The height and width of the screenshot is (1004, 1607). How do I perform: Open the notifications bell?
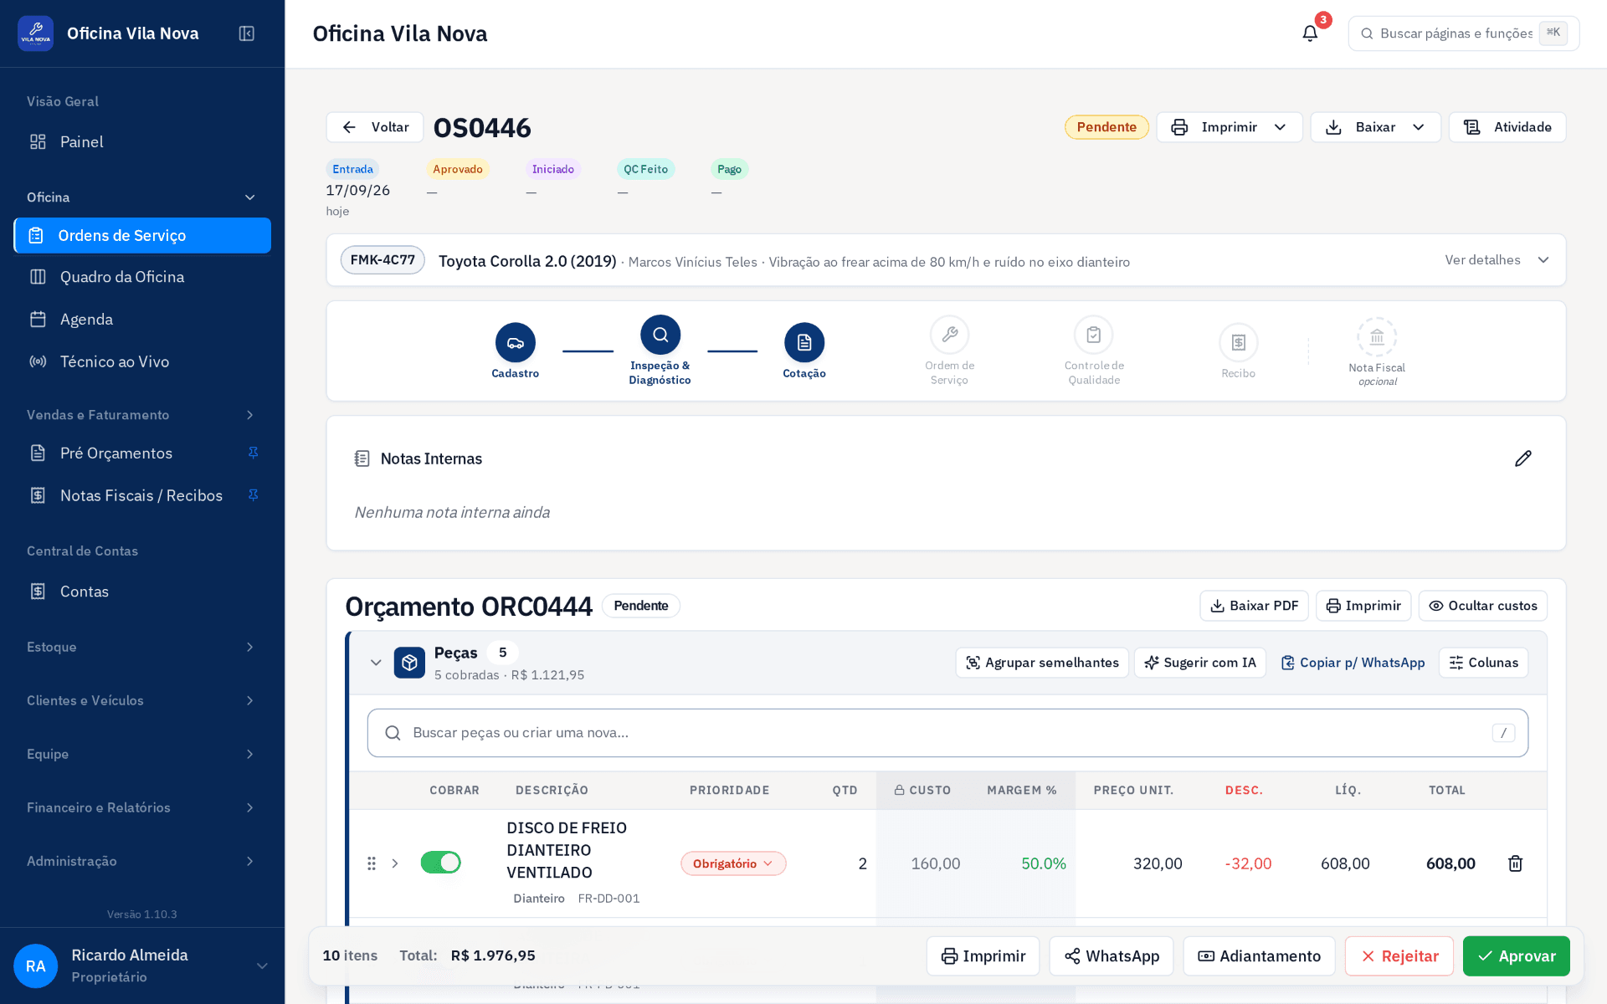click(x=1310, y=33)
